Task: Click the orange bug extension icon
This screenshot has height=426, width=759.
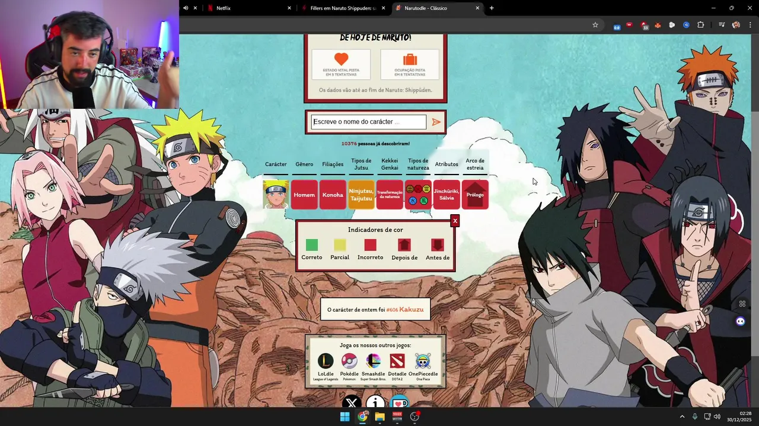Action: 658,25
